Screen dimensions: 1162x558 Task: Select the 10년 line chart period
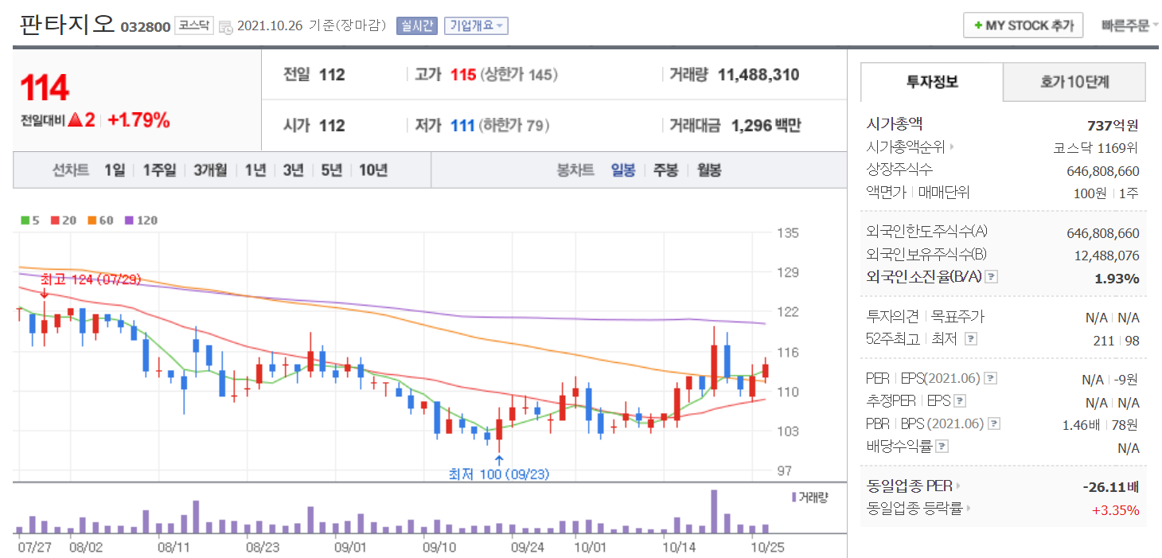pos(373,170)
